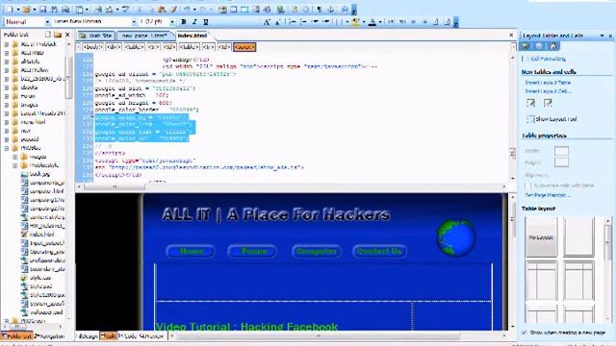Switch to the new_page_1.htm tab
616x346 pixels.
tap(144, 36)
